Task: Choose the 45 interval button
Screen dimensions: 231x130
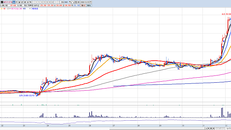Action: pyautogui.click(x=50, y=2)
